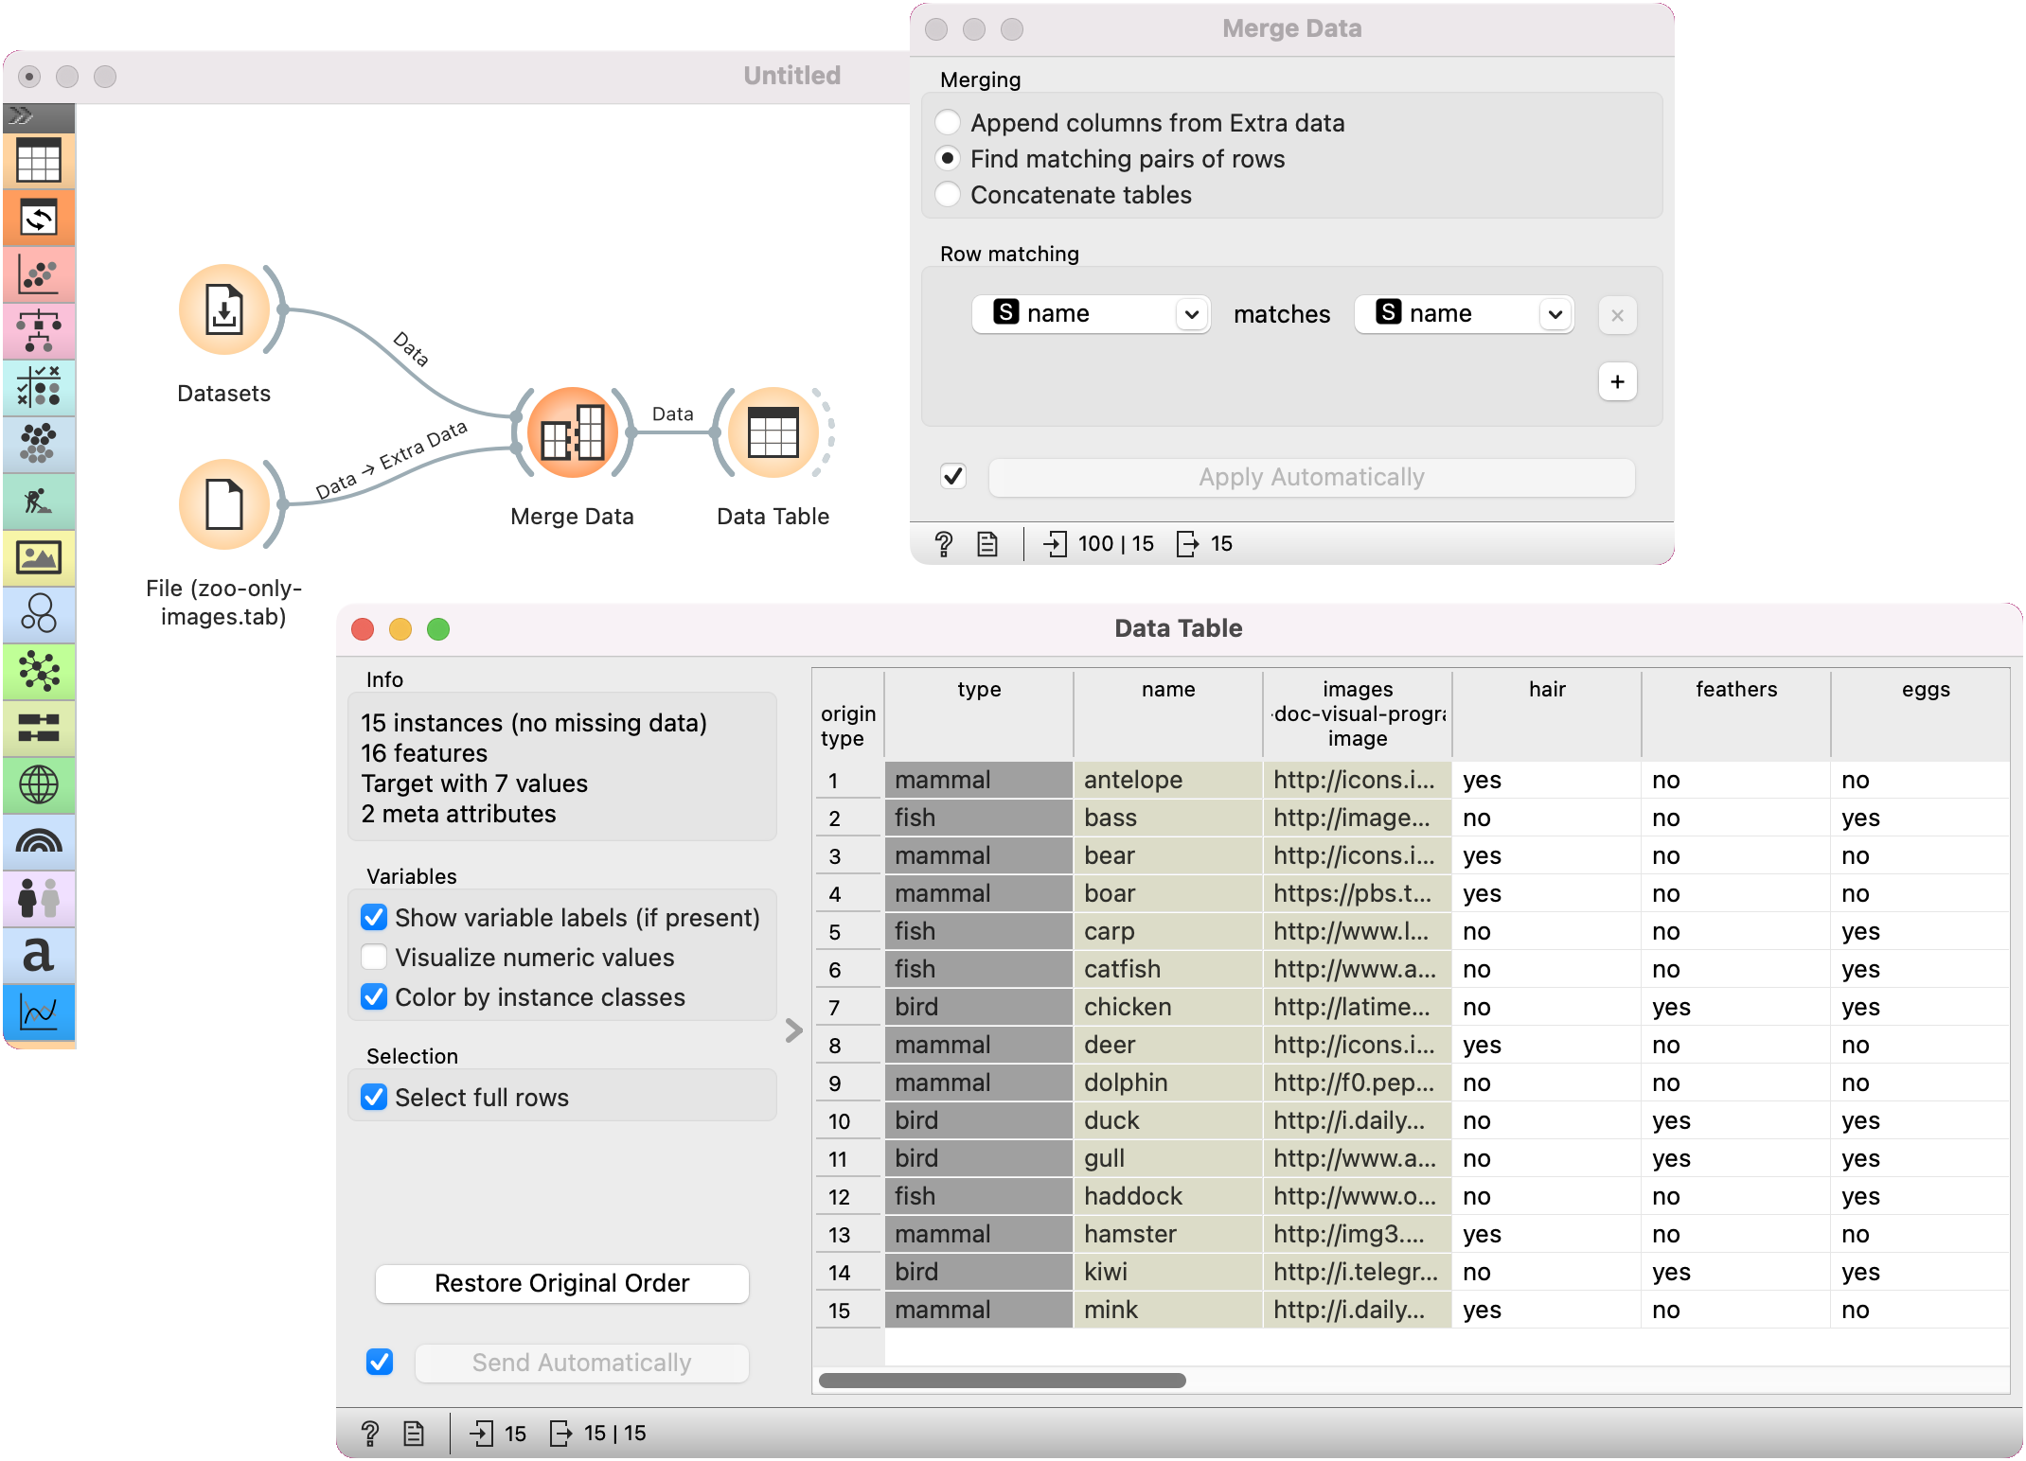Open the left 'name' matching dropdown
The width and height of the screenshot is (2026, 1461).
[x=1092, y=314]
